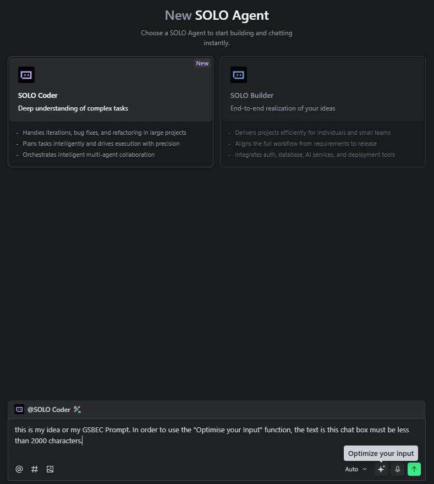
Task: Open the Auto model dropdown
Action: coord(356,469)
